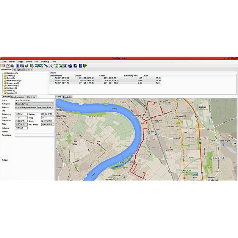Open settings via the wrench toolbar icon
Image resolution: width=238 pixels, height=238 pixels.
click(51, 65)
